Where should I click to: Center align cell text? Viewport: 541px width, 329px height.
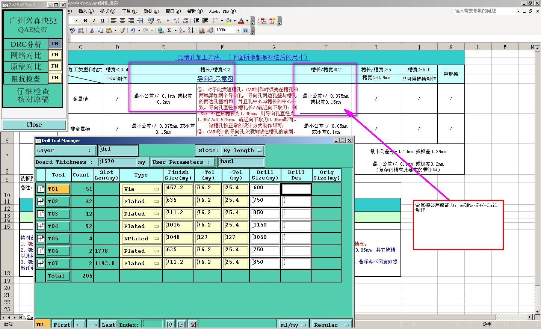[122, 21]
